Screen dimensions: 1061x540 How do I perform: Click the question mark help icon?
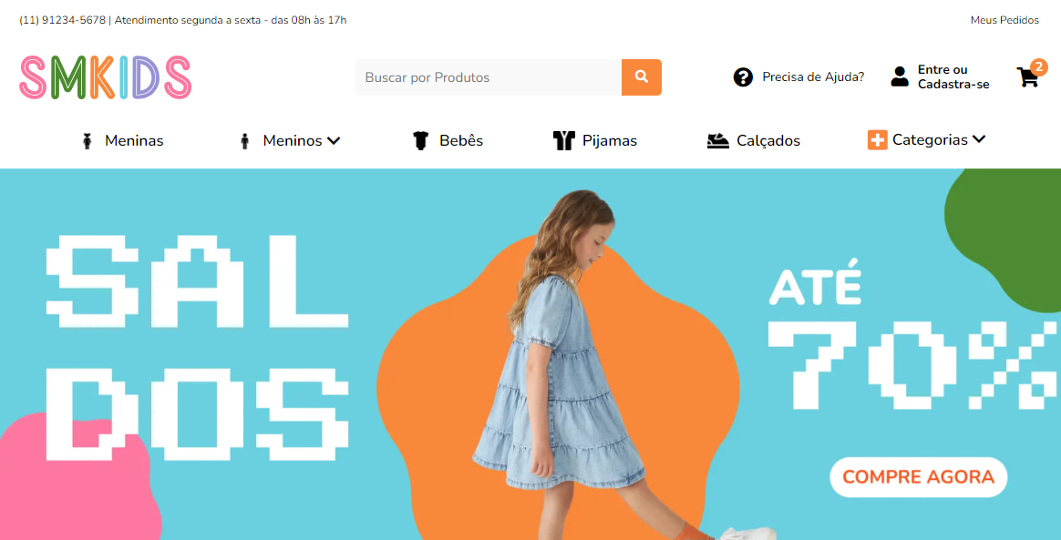[x=743, y=77]
